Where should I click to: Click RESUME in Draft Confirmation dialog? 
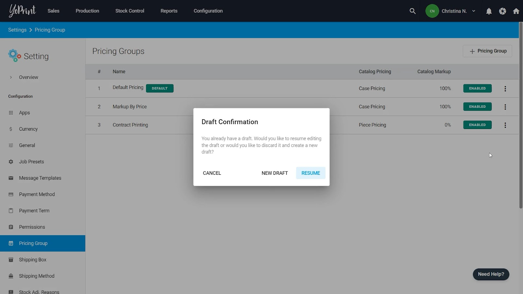pos(311,173)
